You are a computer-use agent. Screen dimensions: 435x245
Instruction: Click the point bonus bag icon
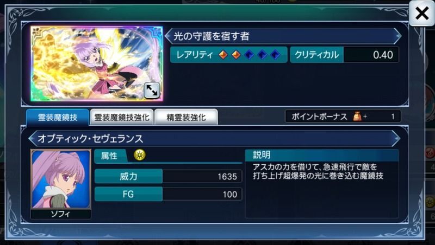pyautogui.click(x=357, y=117)
